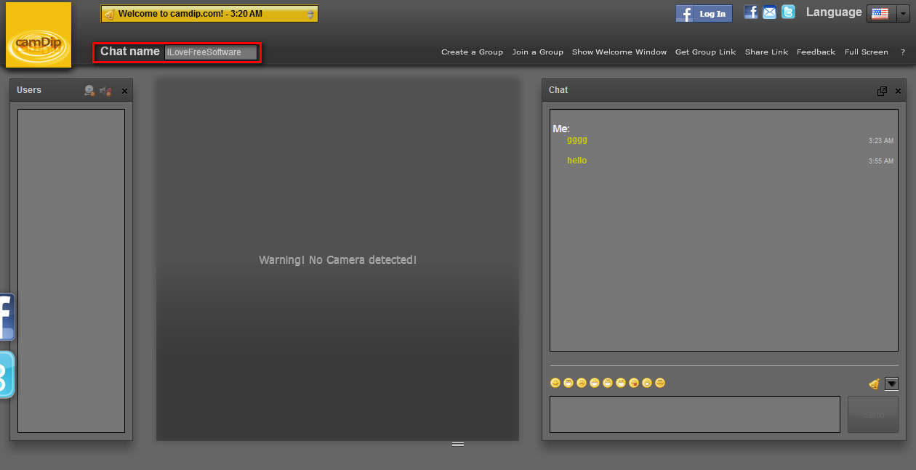The width and height of the screenshot is (916, 470).
Task: Click the small Facebook share icon
Action: pyautogui.click(x=751, y=12)
